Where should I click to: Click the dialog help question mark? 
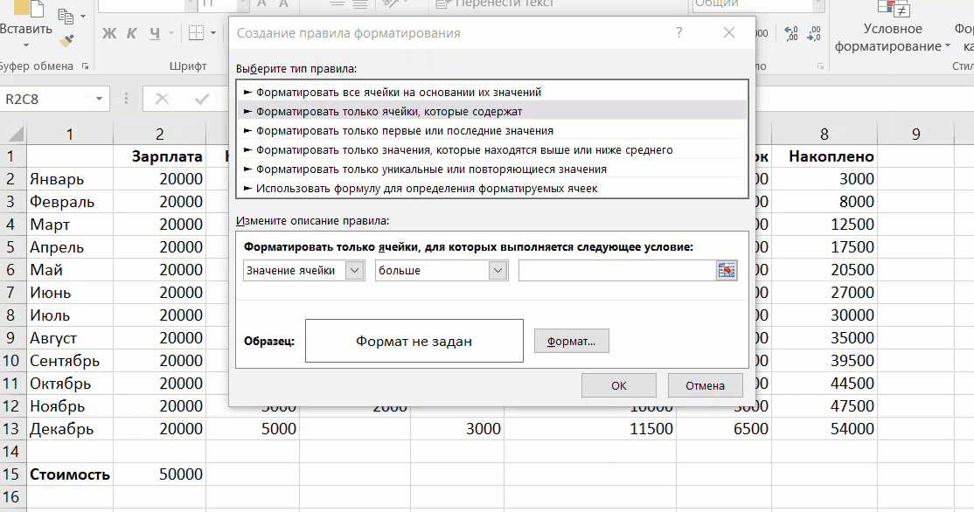(x=679, y=33)
